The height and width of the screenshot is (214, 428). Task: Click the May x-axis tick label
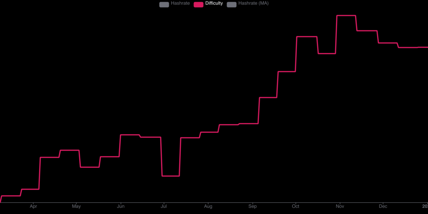click(x=76, y=206)
